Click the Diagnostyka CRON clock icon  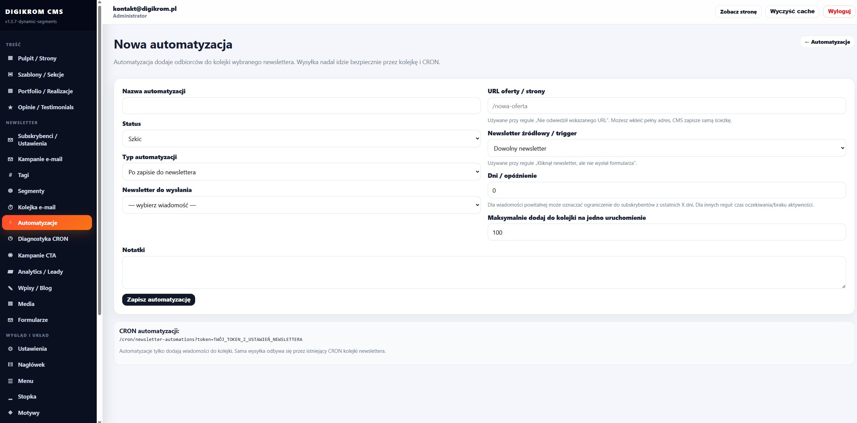11,239
